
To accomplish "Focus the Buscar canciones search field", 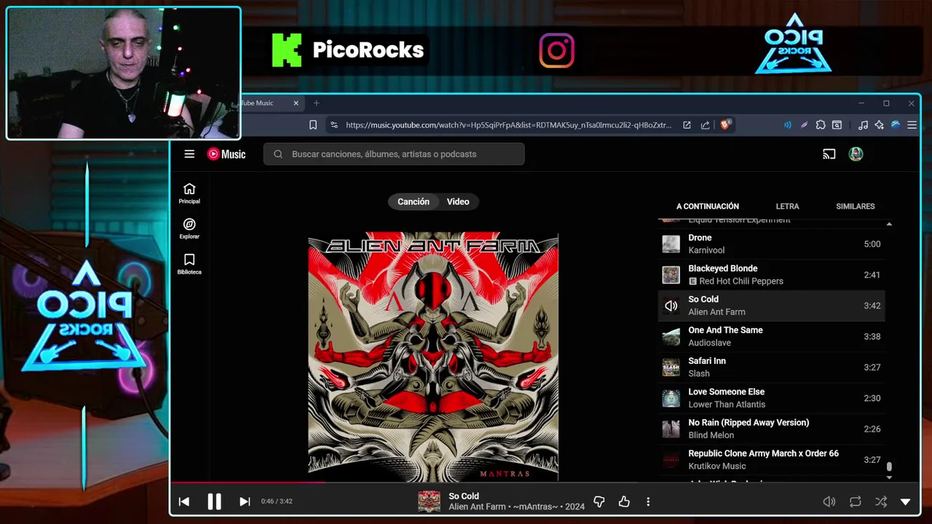I will tap(394, 154).
